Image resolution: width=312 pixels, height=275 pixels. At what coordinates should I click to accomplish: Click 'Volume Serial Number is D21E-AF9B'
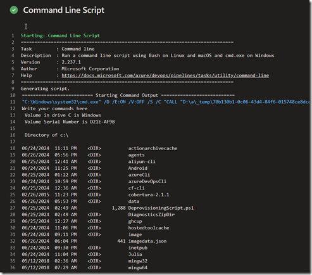pyautogui.click(x=70, y=122)
